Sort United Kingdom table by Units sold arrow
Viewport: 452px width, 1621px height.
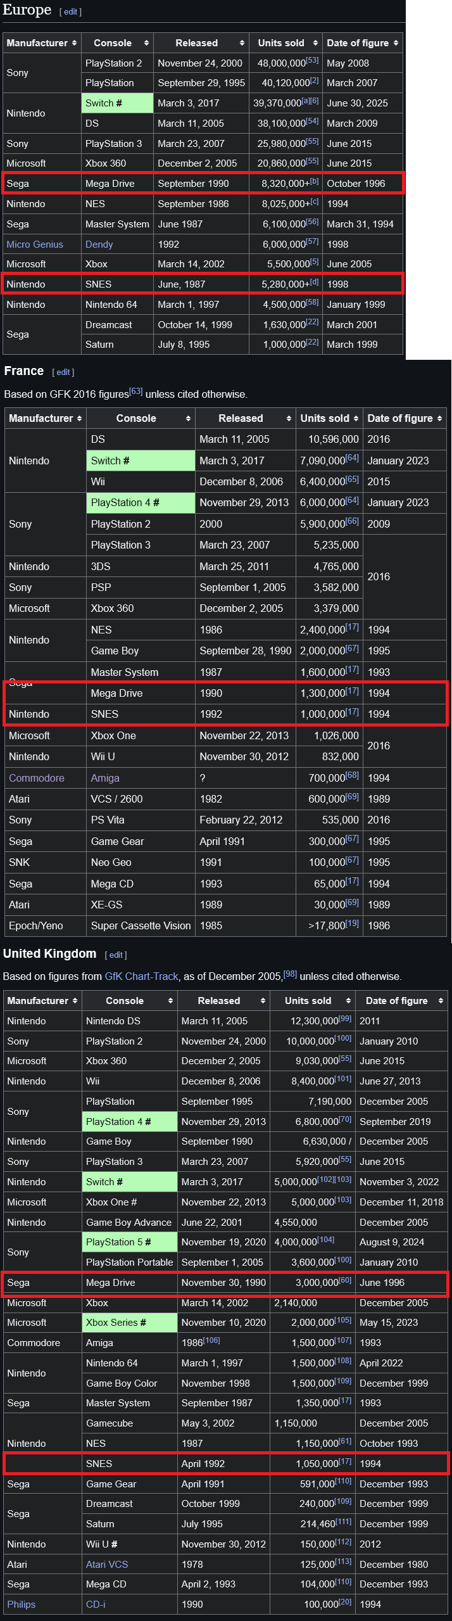348,1001
